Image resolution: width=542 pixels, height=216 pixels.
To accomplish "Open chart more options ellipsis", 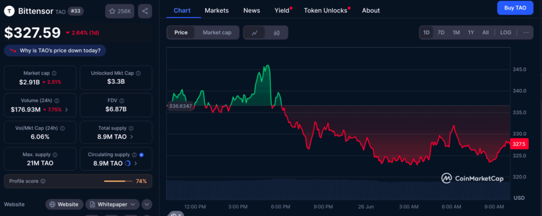I will [526, 32].
